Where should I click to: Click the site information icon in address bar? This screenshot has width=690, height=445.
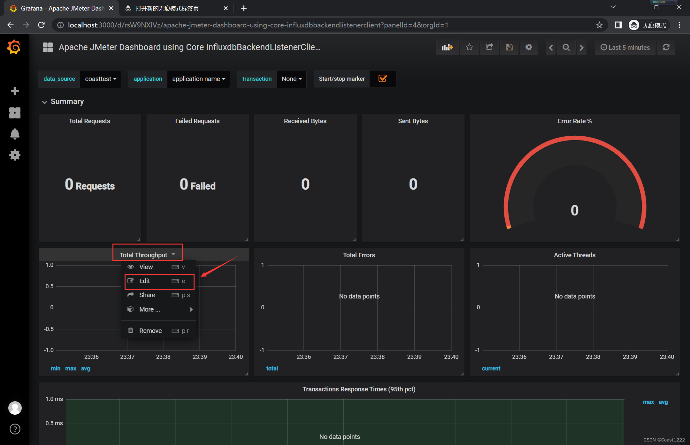tap(60, 25)
